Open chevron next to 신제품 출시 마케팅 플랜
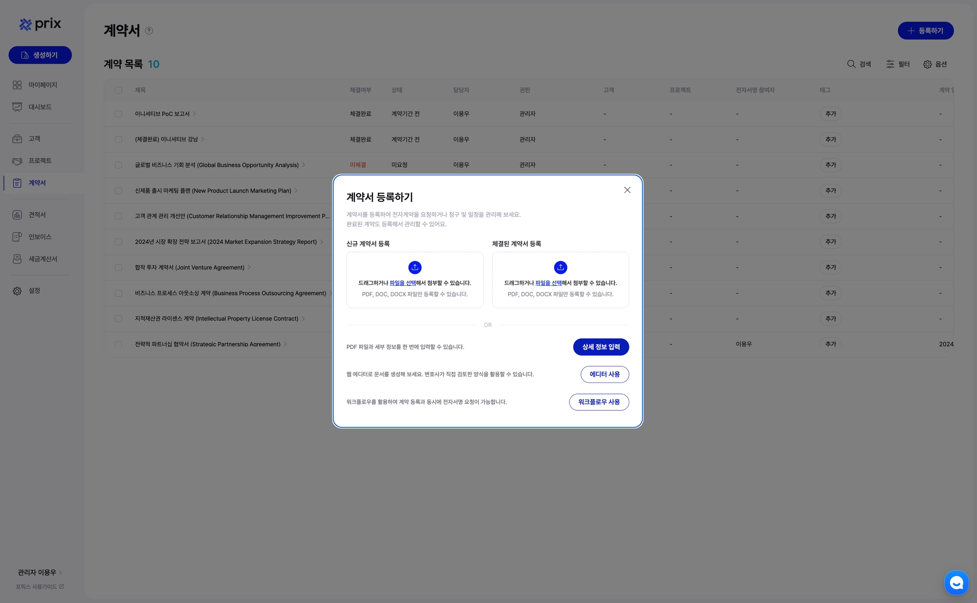This screenshot has width=977, height=603. coord(296,191)
